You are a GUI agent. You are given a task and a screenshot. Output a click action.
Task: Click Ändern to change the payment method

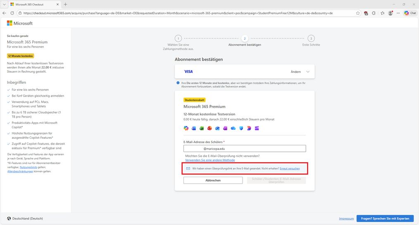[x=295, y=72]
